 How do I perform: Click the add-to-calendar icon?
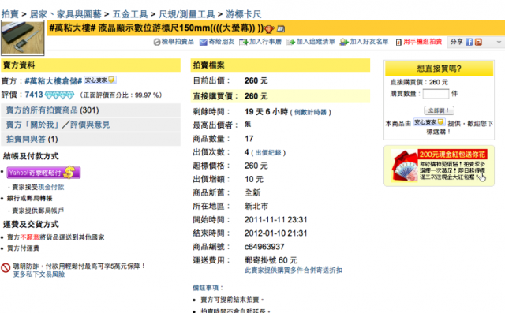coord(244,42)
